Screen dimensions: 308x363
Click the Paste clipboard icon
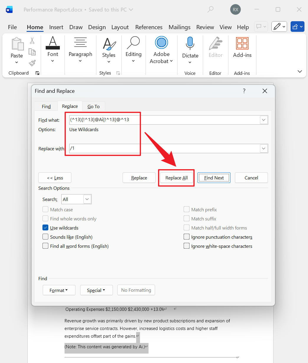click(x=17, y=44)
